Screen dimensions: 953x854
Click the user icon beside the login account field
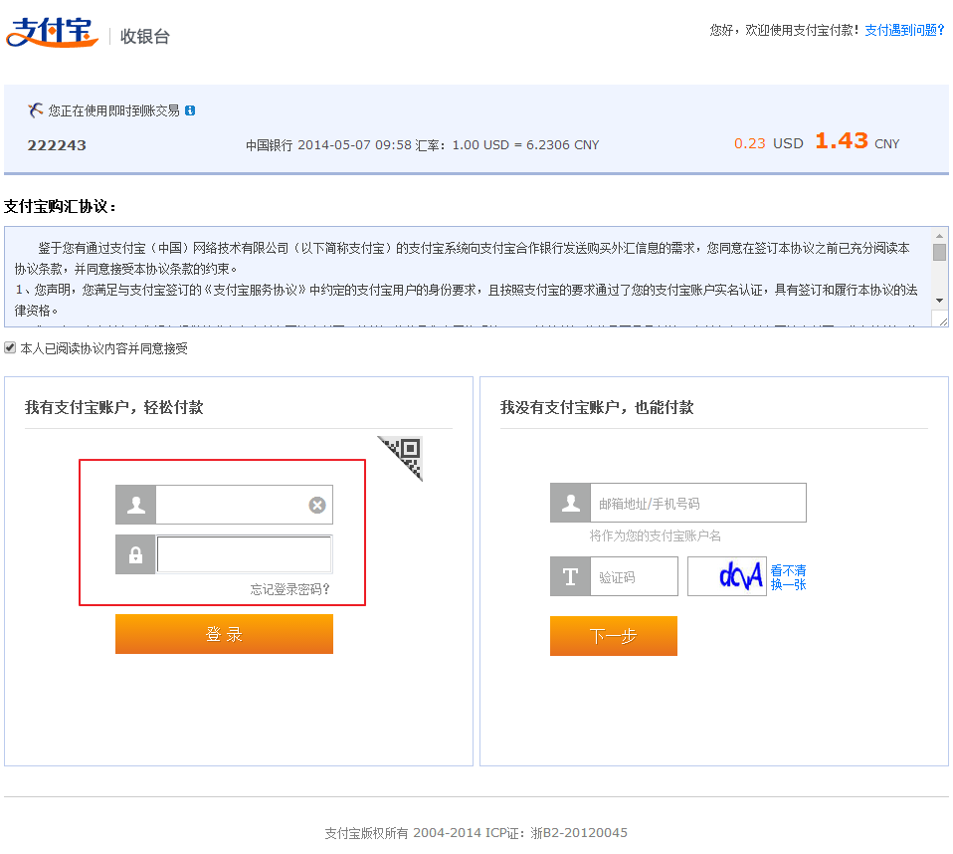[135, 505]
